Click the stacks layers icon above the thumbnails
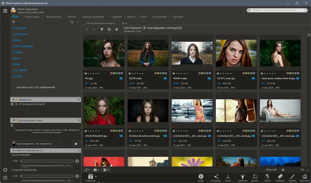This screenshot has width=311, height=183. (109, 29)
